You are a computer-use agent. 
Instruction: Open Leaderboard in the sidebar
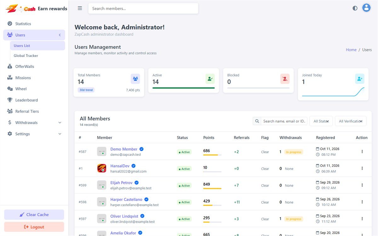coord(34,100)
